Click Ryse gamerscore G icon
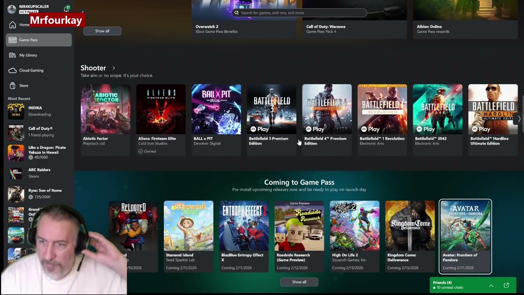The height and width of the screenshot is (295, 524). tap(31, 197)
